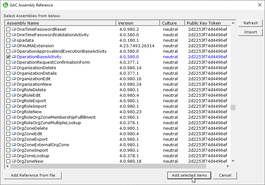Click the assembly icon next to opadata
This screenshot has height=185, width=265.
14,40
